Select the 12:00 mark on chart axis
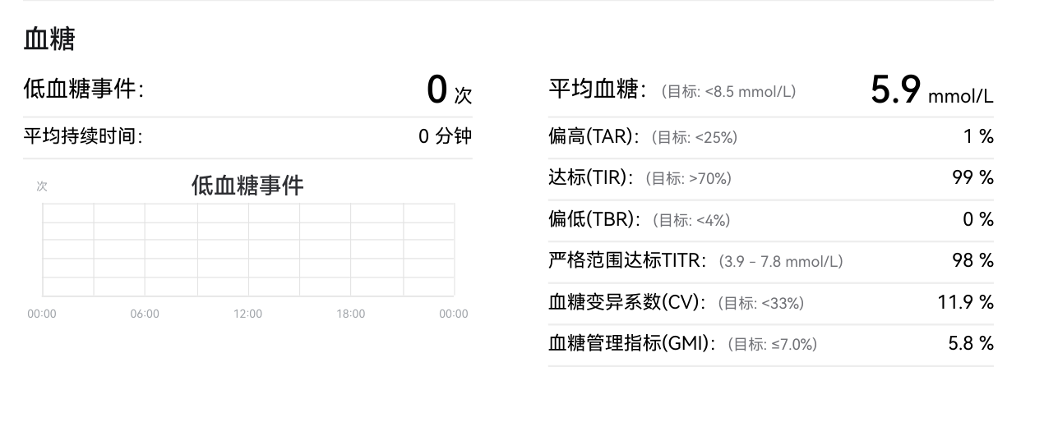The height and width of the screenshot is (422, 1044). 247,314
